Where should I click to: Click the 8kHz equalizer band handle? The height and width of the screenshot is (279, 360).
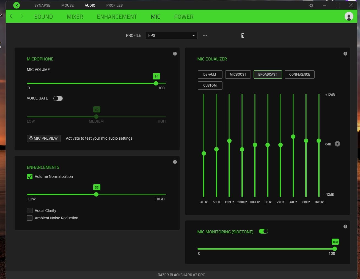[x=306, y=141]
